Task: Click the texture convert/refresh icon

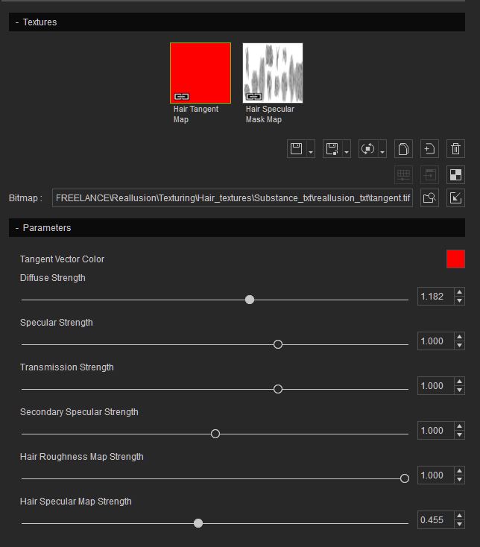Action: [x=367, y=149]
